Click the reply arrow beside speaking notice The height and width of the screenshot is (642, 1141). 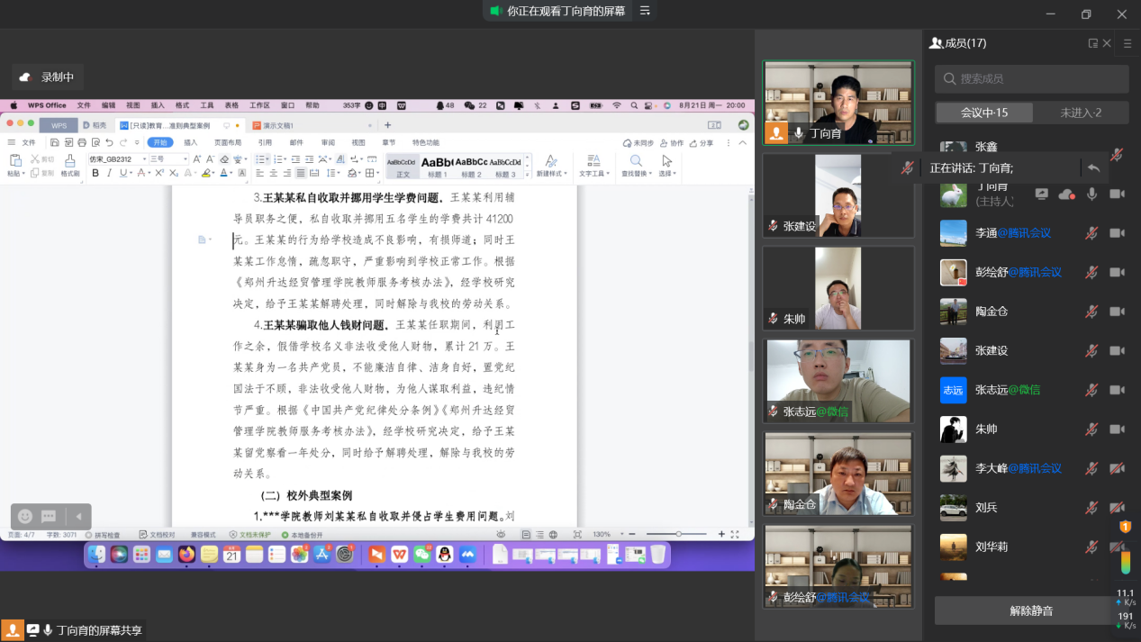click(x=1093, y=167)
